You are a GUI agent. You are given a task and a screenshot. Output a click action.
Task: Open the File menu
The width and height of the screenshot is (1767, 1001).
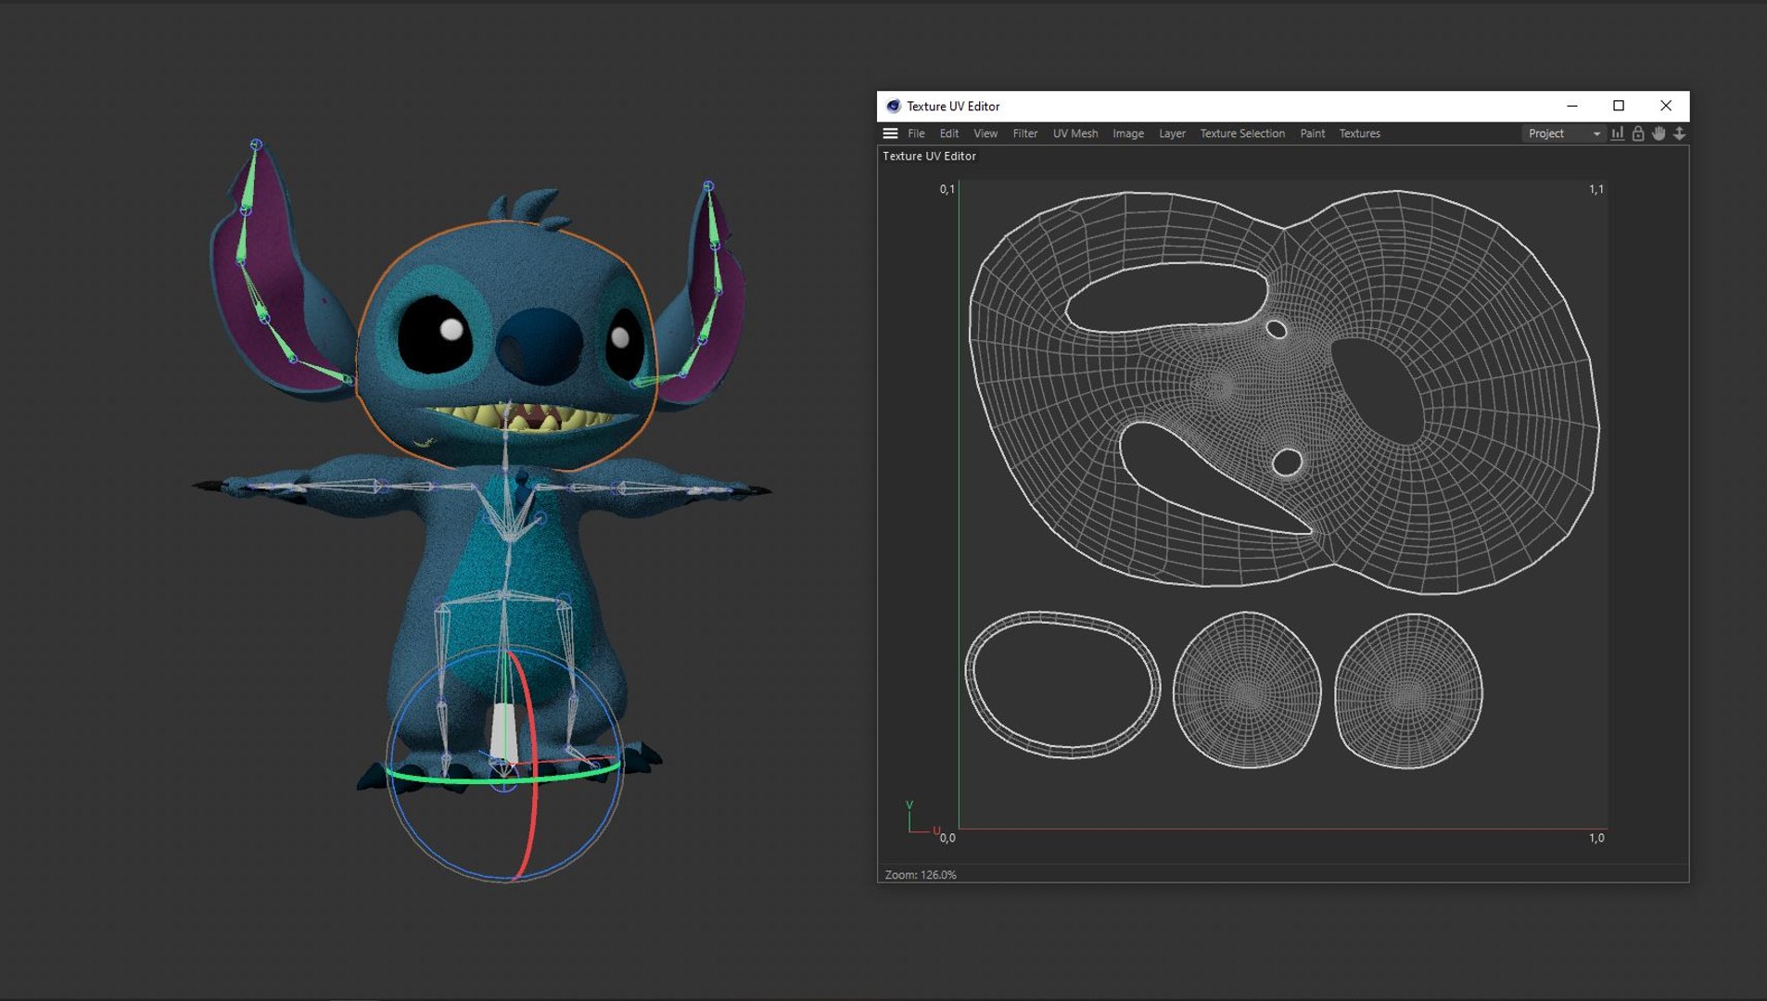[916, 133]
